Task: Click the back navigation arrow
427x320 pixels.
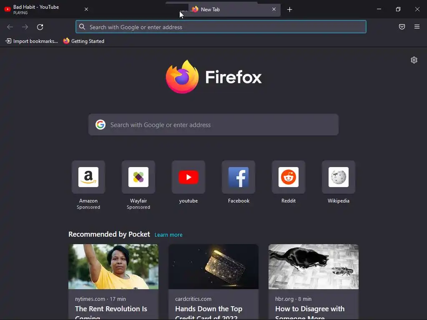Action: click(10, 27)
